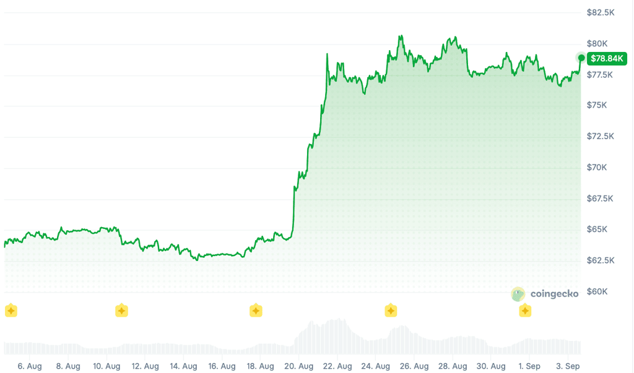The height and width of the screenshot is (373, 634).
Task: Click the $60K y-axis label
Action: (x=597, y=291)
